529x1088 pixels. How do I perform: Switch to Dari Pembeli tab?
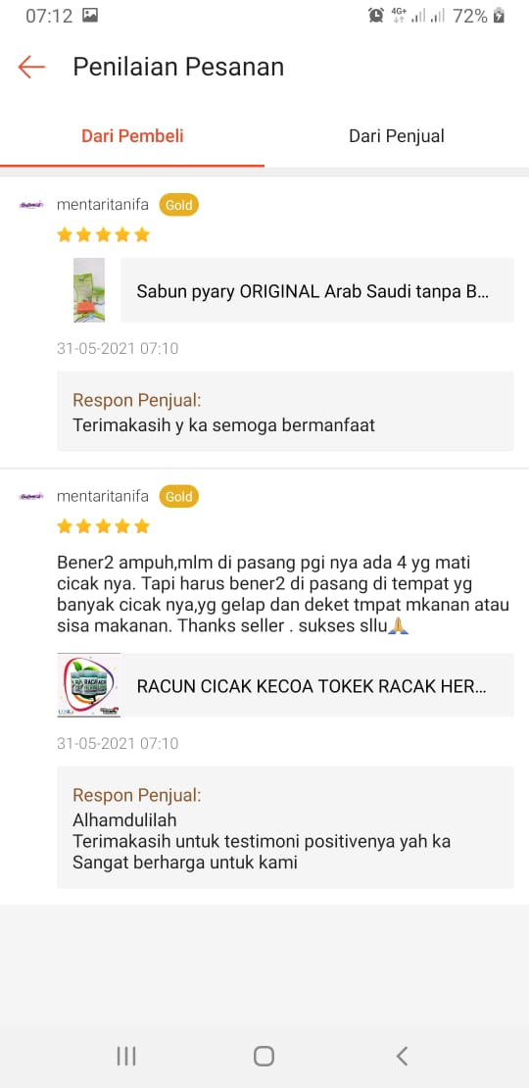132,136
